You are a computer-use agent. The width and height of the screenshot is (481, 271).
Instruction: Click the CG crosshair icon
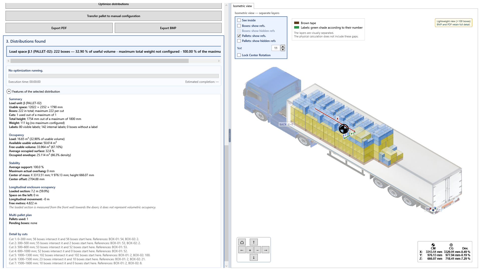click(451, 245)
